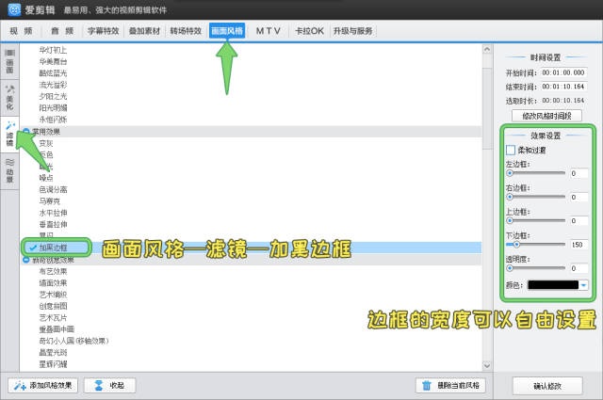Select the 马赛克 effect
The width and height of the screenshot is (603, 400).
(50, 201)
